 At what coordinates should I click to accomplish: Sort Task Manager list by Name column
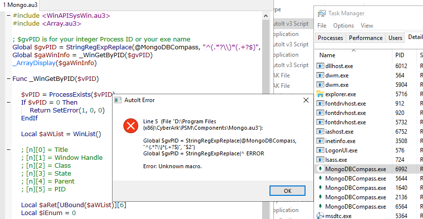click(353, 55)
